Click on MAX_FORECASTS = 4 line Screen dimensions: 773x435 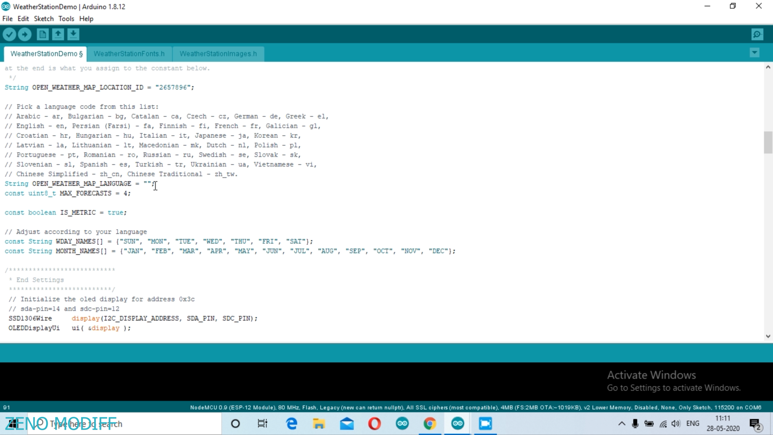tap(68, 193)
